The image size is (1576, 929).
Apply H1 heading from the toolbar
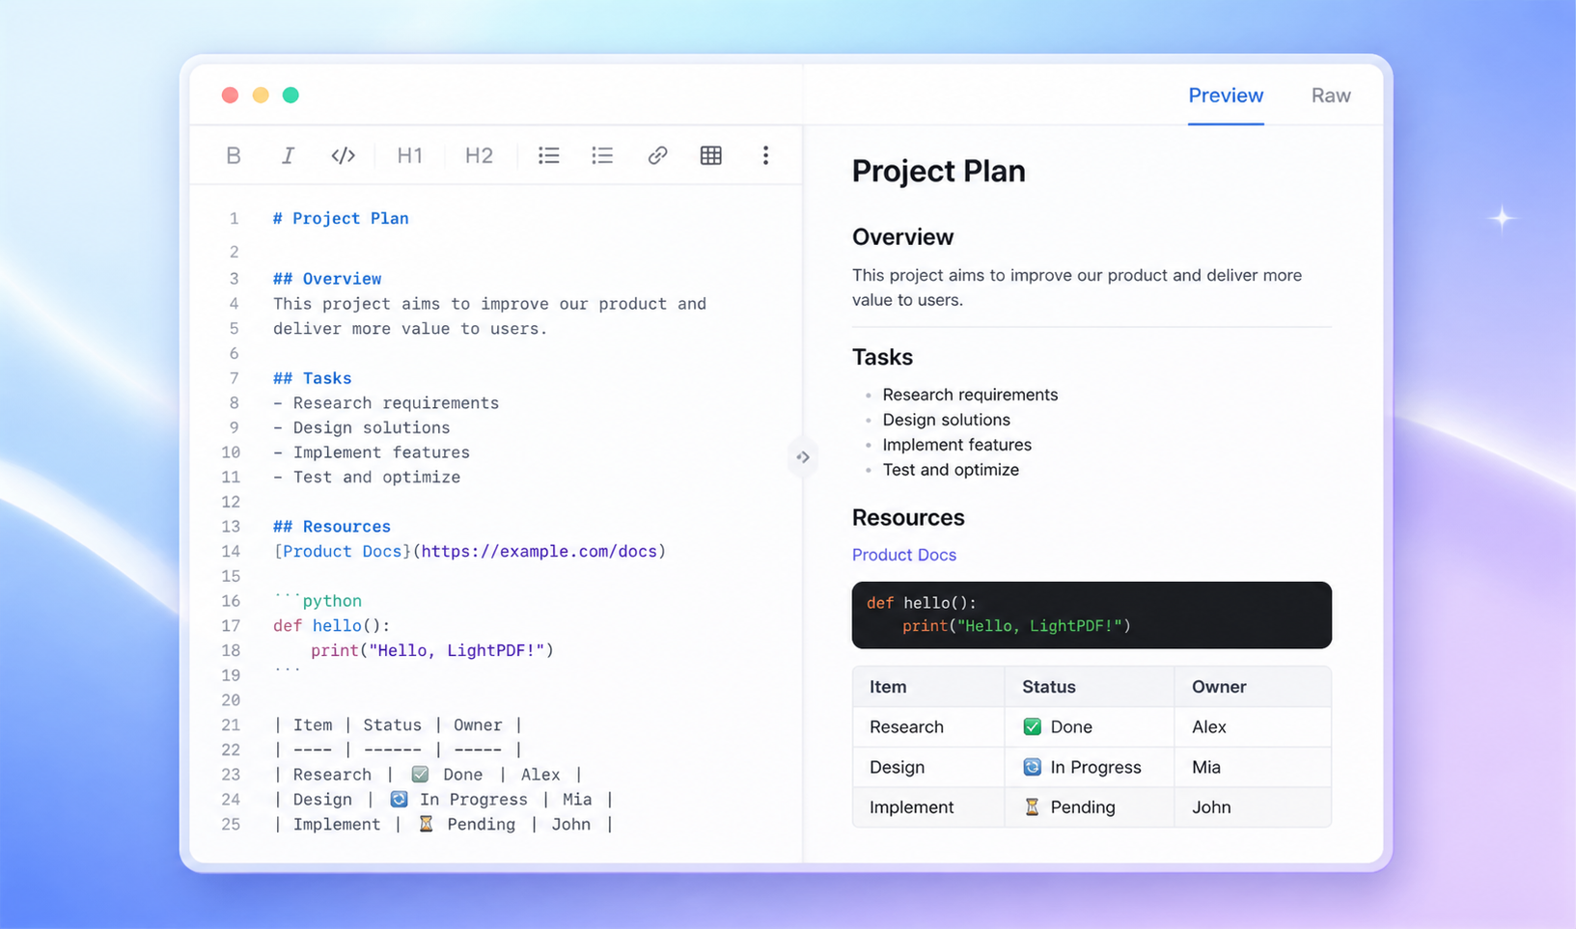pyautogui.click(x=410, y=155)
